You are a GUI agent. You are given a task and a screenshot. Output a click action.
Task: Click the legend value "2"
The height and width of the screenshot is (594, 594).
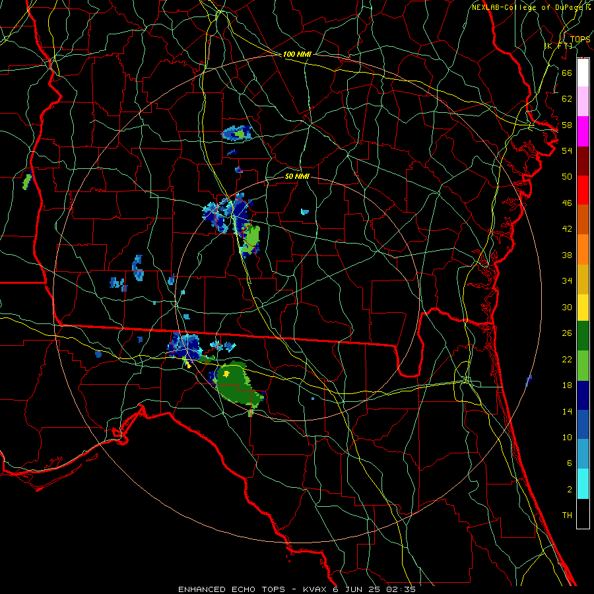point(569,490)
